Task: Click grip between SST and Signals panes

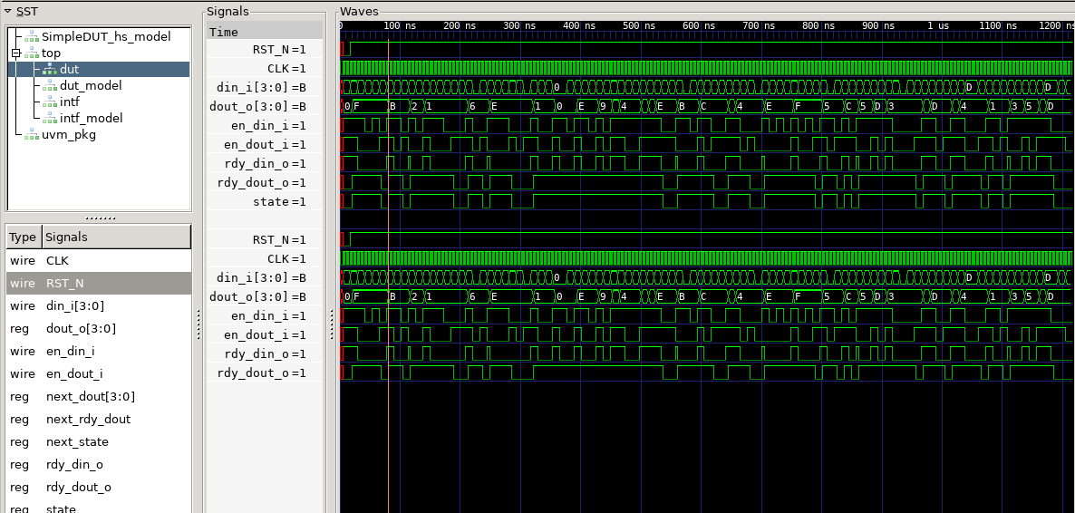Action: click(199, 324)
